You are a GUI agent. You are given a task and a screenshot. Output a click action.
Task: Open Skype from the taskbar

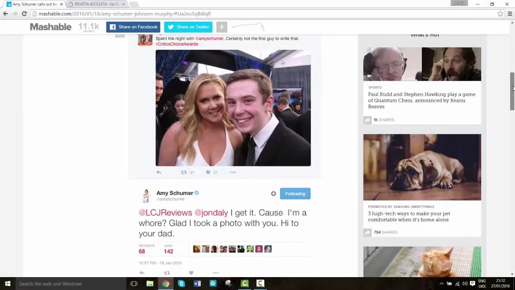(x=181, y=284)
